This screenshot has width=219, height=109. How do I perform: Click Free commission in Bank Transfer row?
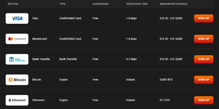pyautogui.click(x=95, y=59)
